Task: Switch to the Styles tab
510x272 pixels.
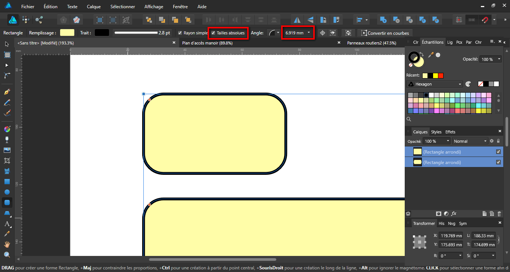Action: pyautogui.click(x=436, y=132)
